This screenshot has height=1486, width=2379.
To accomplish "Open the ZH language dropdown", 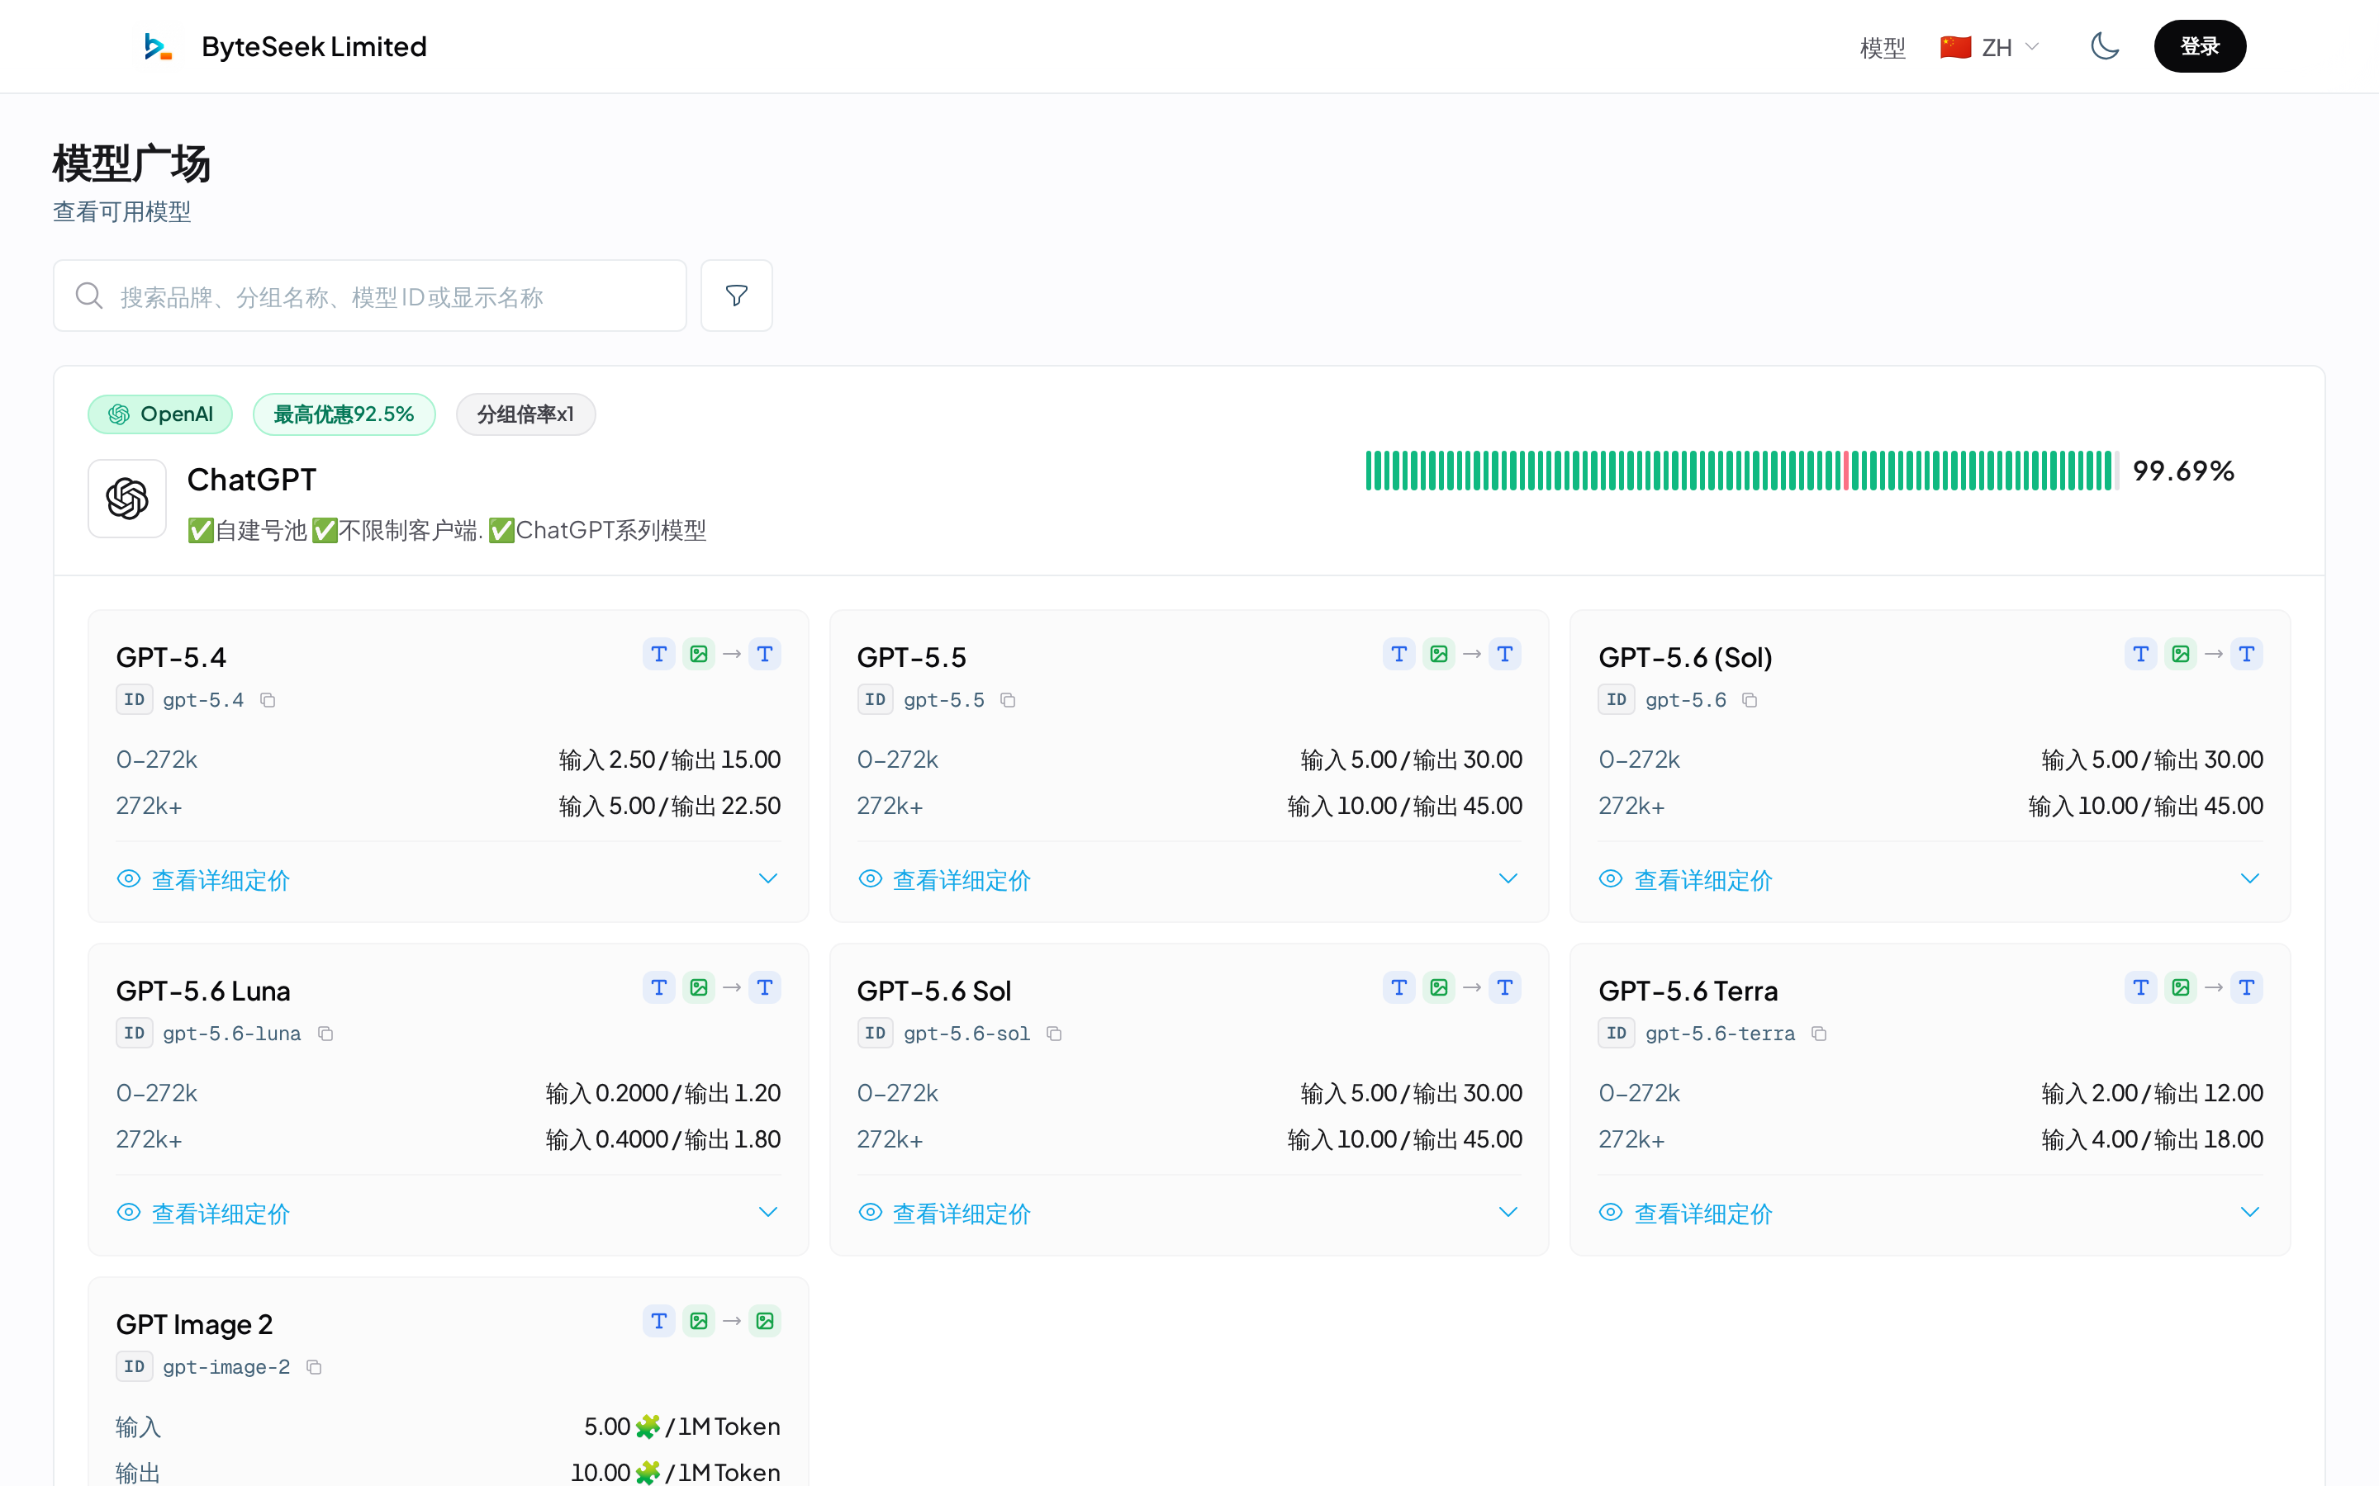I will point(1990,47).
